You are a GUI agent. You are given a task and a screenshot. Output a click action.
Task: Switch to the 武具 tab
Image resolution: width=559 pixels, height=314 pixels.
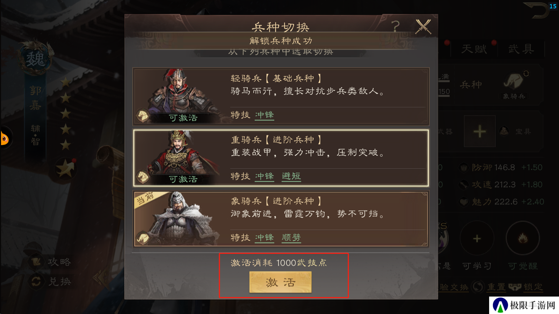coord(521,49)
